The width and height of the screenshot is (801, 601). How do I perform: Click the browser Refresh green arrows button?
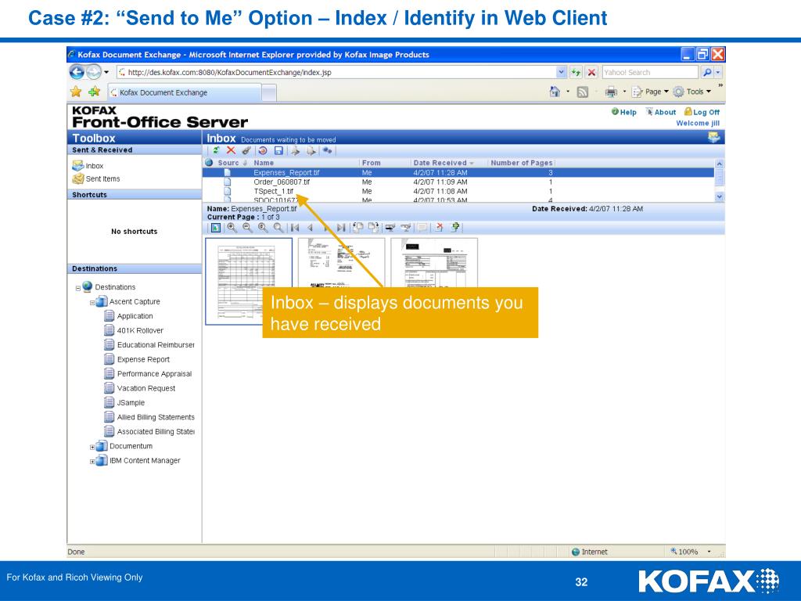coord(576,72)
